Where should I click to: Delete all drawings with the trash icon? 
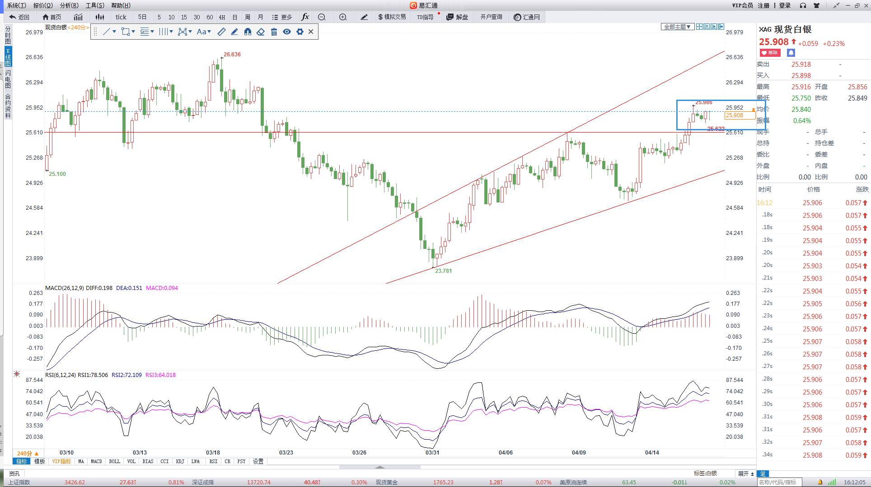click(274, 32)
